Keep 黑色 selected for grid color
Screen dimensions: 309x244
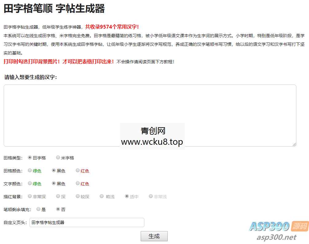[x=53, y=171]
